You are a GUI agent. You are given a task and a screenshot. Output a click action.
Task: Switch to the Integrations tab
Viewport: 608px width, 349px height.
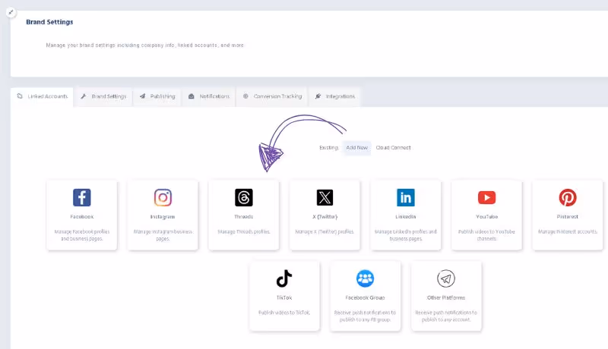[x=335, y=96]
